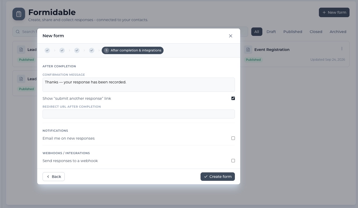Enable Email me on new responses
Screen dimensions: 358x208
(x=233, y=138)
